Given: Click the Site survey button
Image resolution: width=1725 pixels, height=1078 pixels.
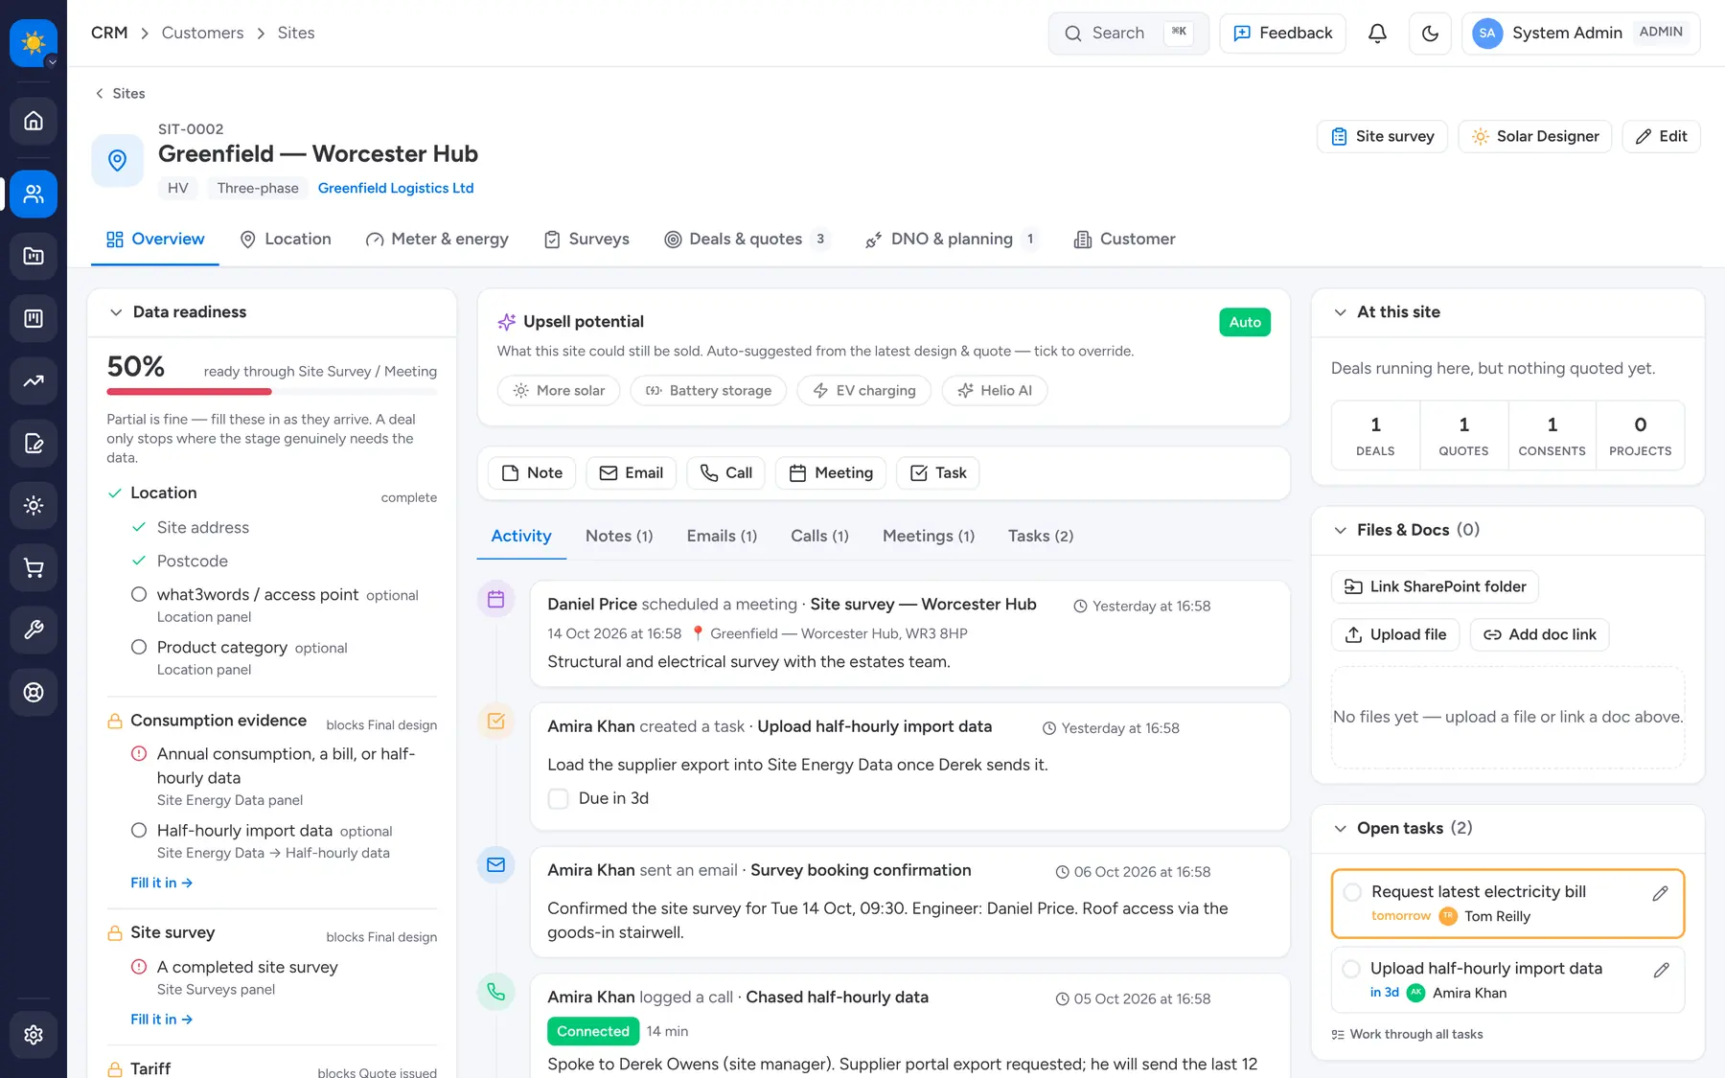Looking at the screenshot, I should pyautogui.click(x=1382, y=136).
